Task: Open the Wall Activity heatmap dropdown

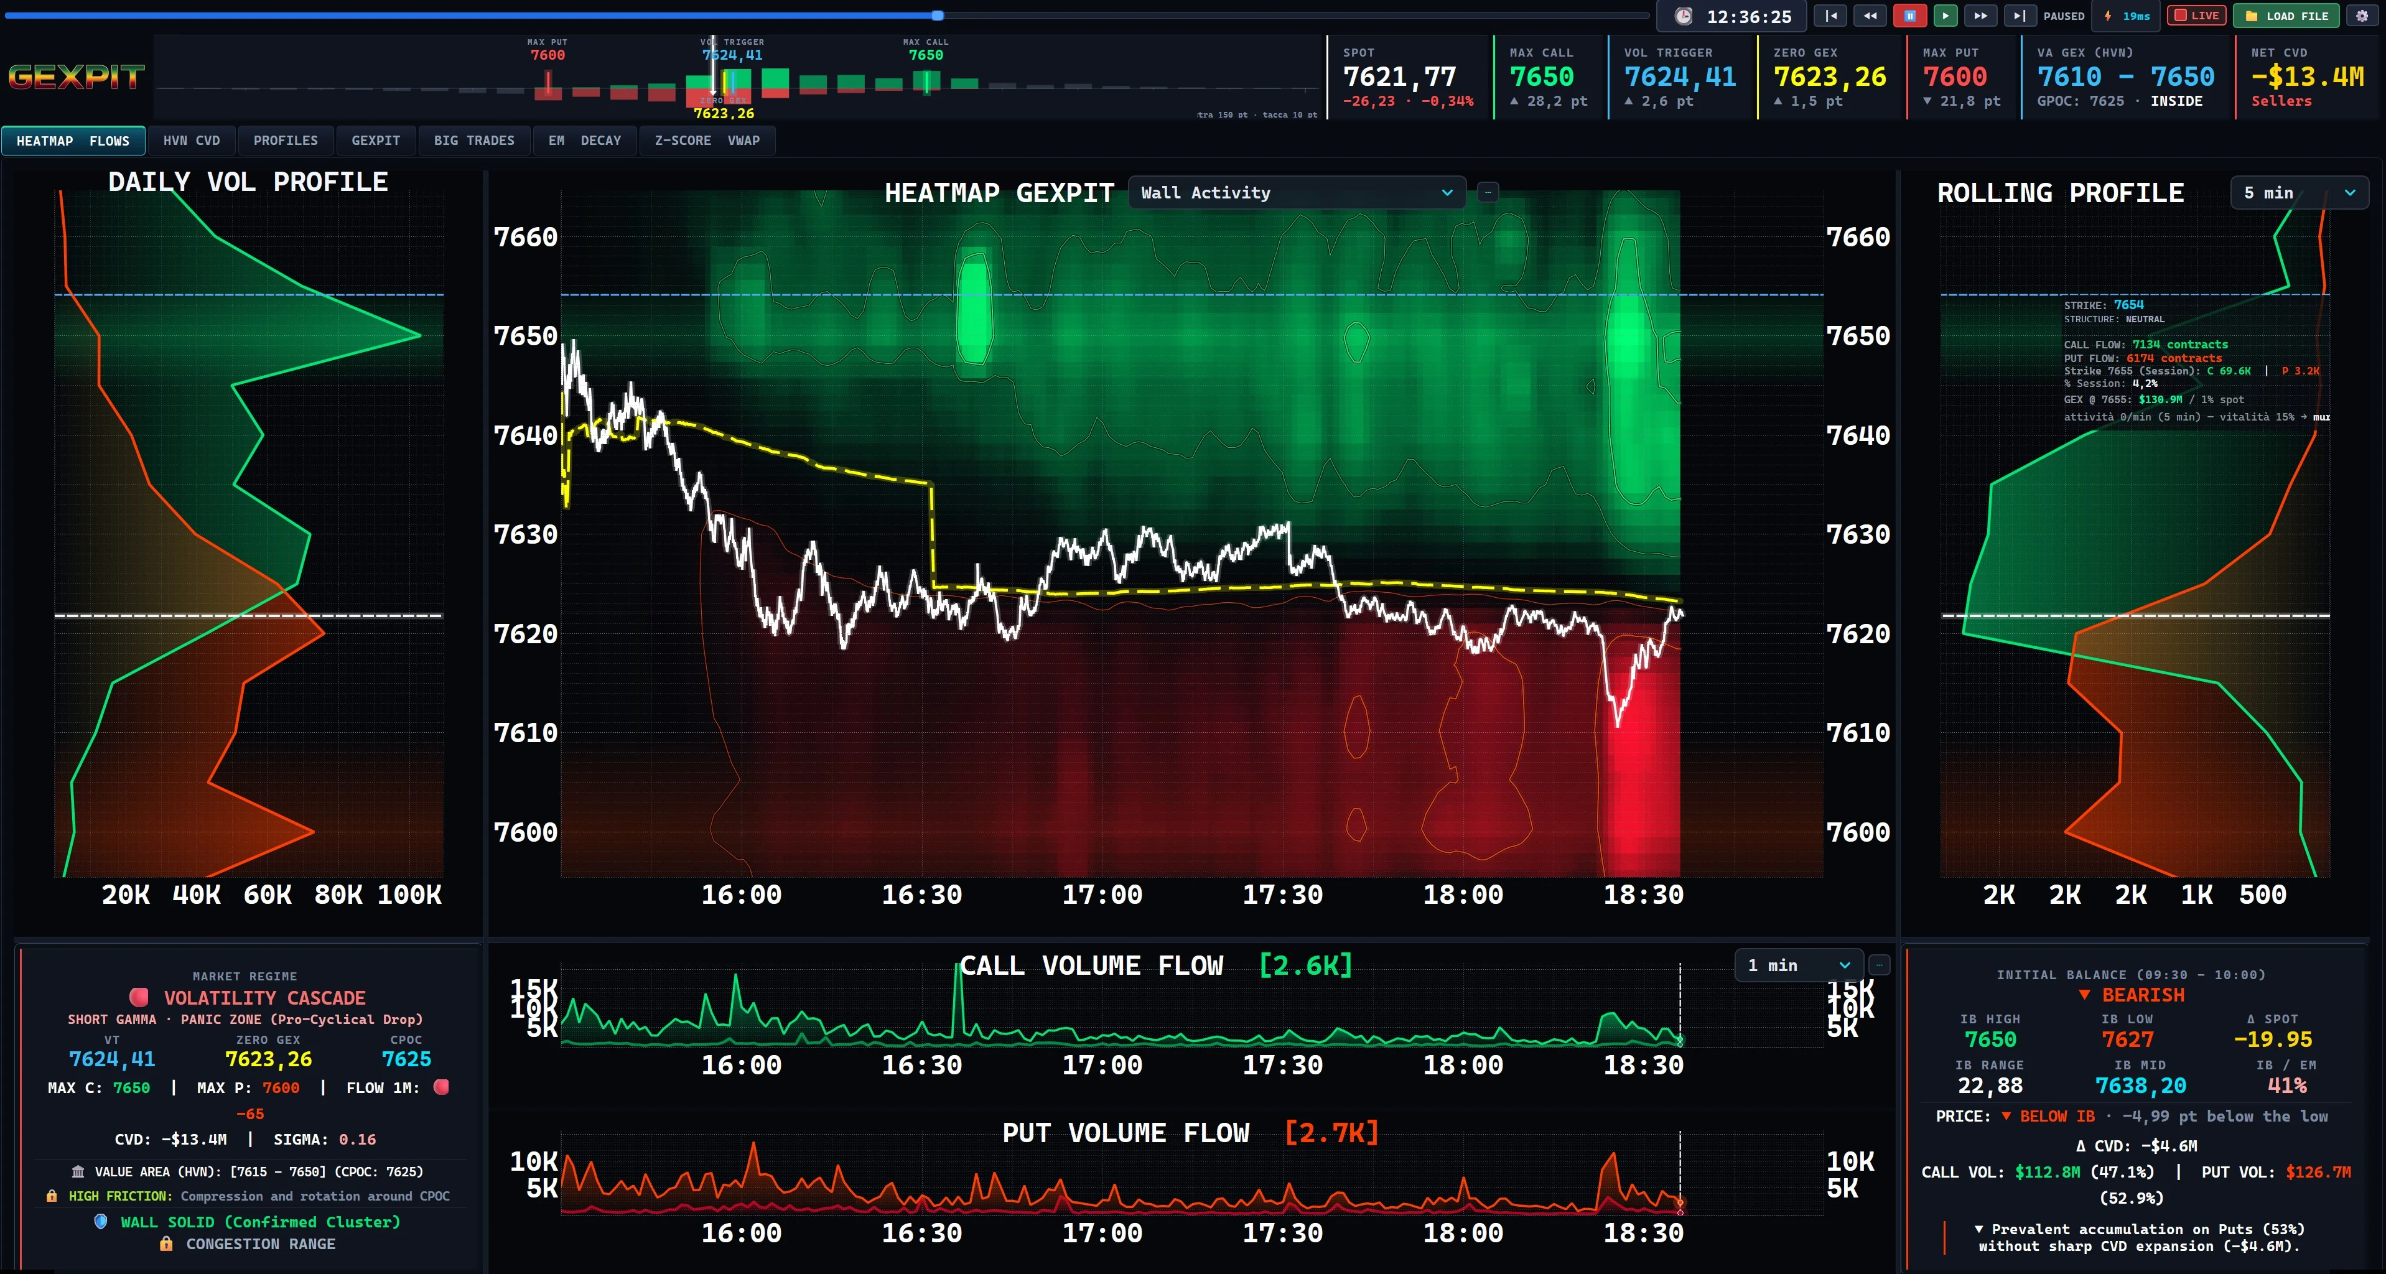Action: click(1296, 193)
